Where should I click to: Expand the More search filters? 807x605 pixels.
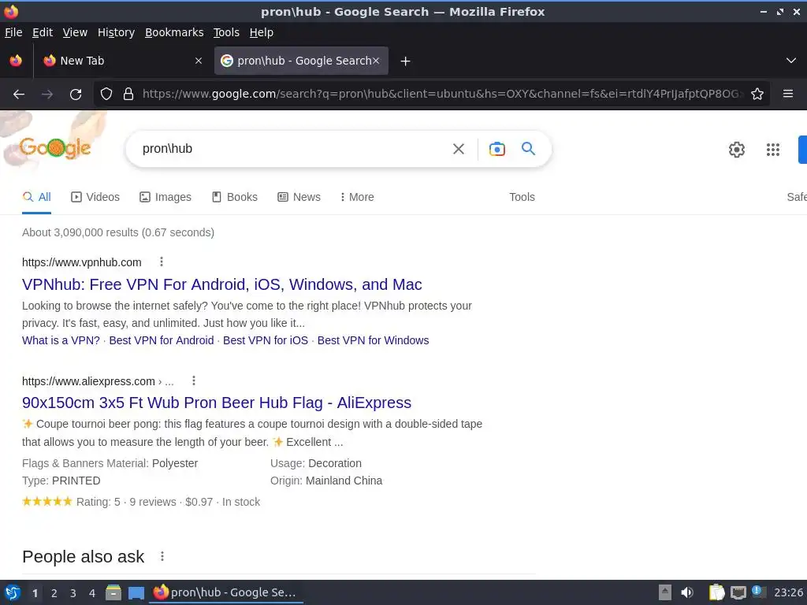pos(357,197)
